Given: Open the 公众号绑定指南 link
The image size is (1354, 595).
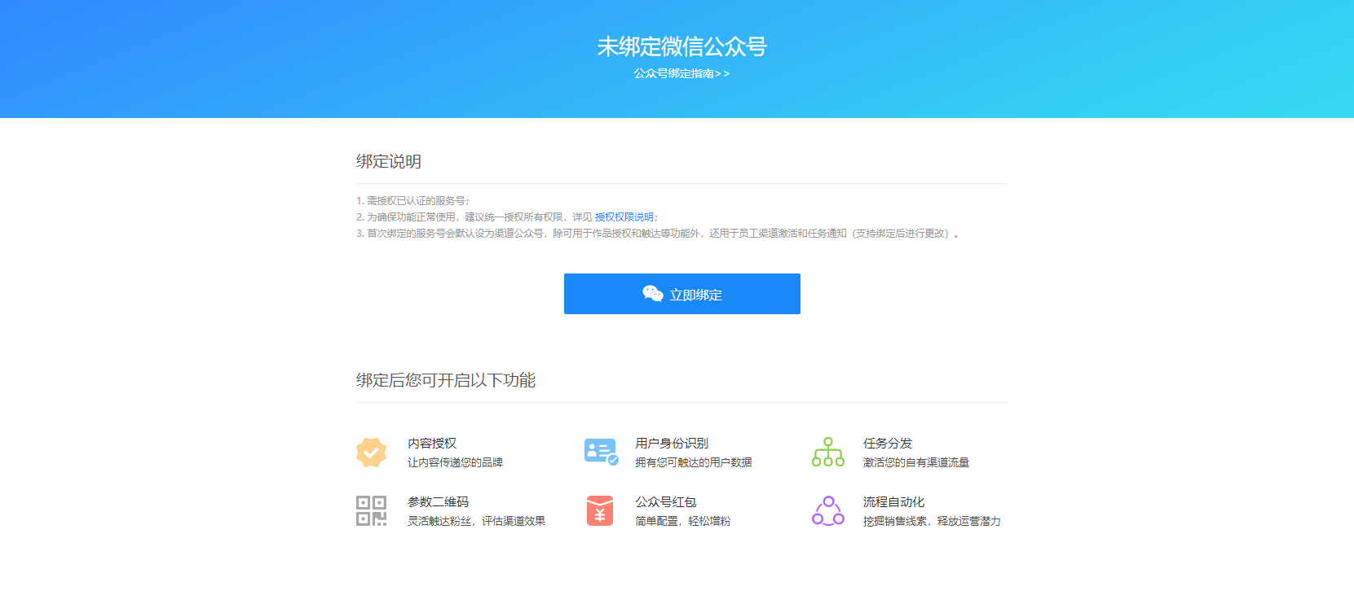Looking at the screenshot, I should (681, 73).
